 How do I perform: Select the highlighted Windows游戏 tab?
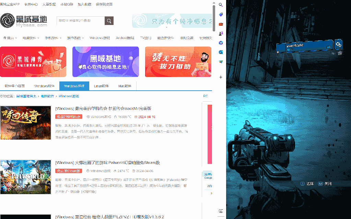tap(74, 86)
